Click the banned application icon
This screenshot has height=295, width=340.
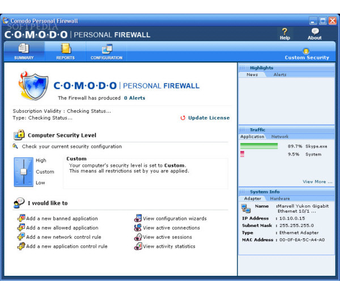(x=22, y=218)
